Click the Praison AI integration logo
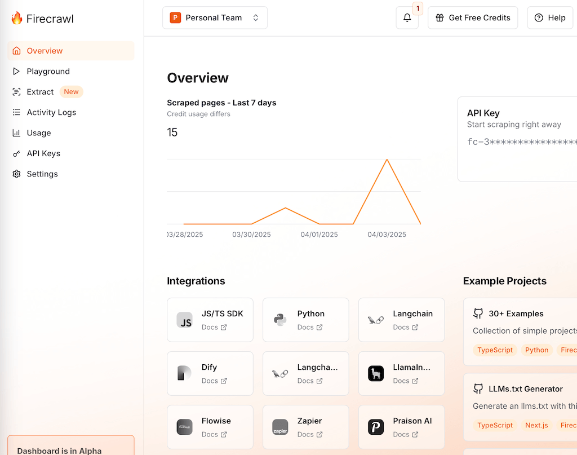 (x=376, y=427)
